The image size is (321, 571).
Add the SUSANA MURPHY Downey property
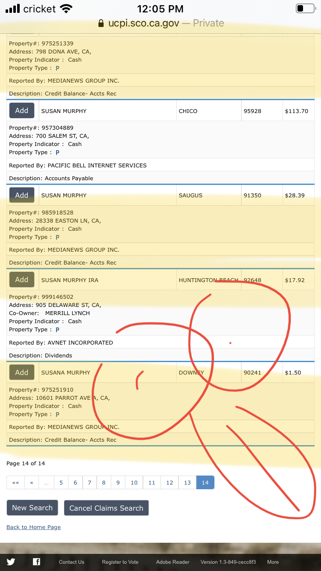point(22,372)
